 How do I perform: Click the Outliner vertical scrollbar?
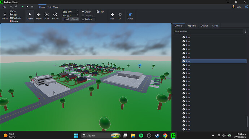tap(247, 122)
